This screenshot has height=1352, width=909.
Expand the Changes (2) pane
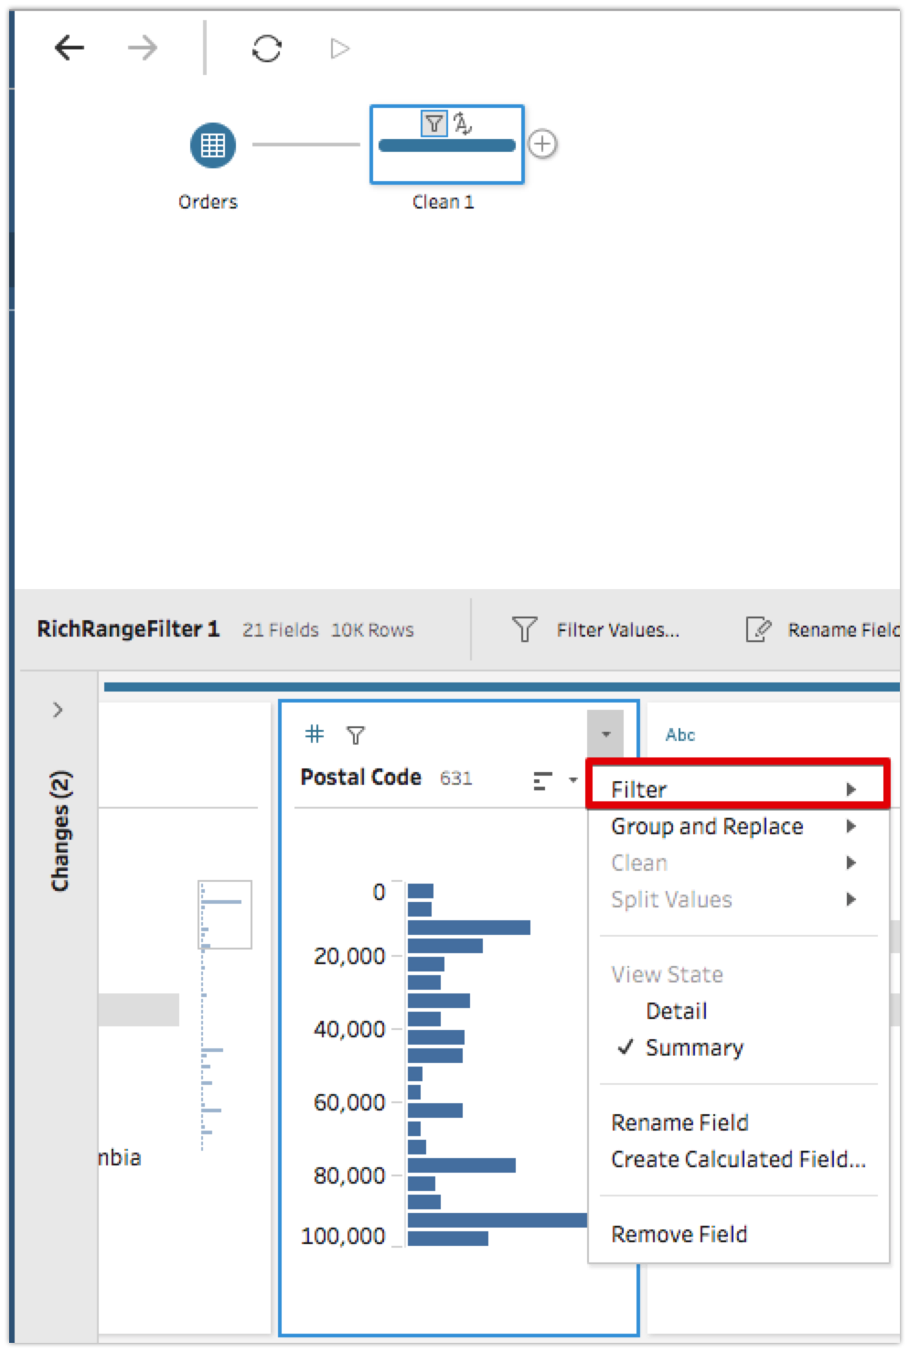coord(59,710)
